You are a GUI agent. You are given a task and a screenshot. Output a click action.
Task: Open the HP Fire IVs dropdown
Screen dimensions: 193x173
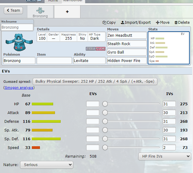click(x=165, y=156)
